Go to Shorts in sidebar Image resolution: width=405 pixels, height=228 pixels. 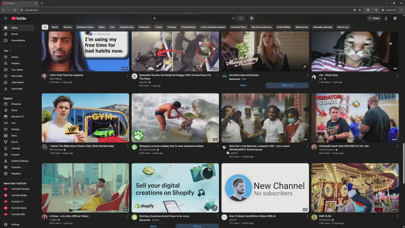pos(17,34)
